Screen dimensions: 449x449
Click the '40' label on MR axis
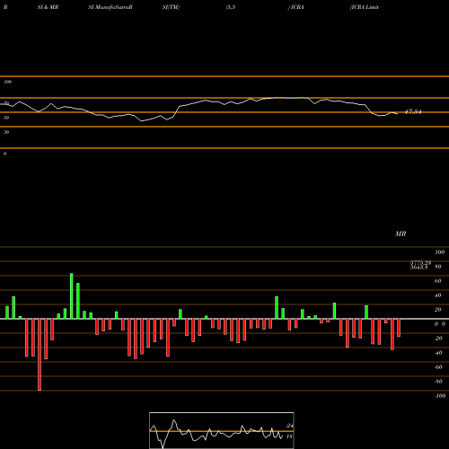point(438,295)
